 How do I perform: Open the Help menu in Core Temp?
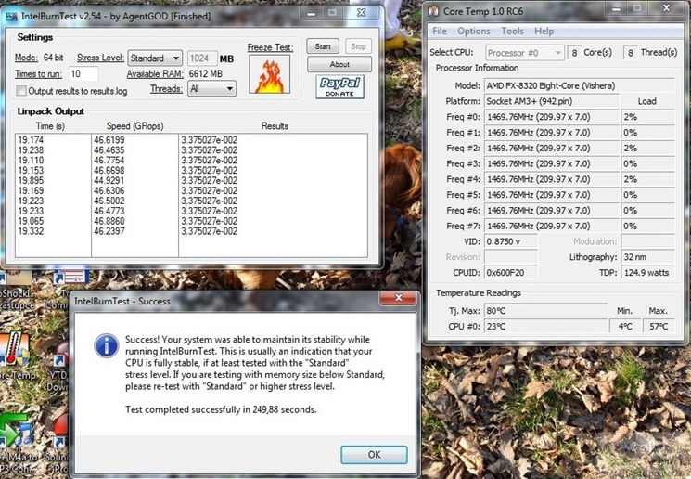(x=544, y=32)
